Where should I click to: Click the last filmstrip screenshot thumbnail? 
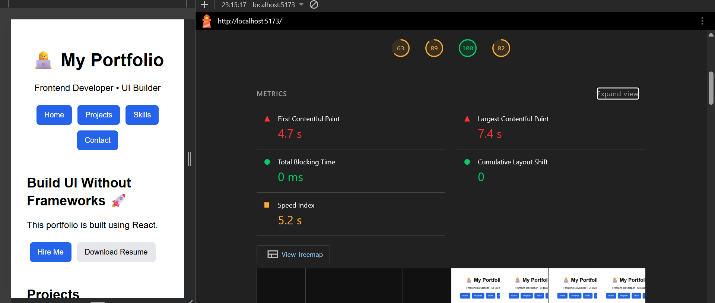pyautogui.click(x=621, y=285)
